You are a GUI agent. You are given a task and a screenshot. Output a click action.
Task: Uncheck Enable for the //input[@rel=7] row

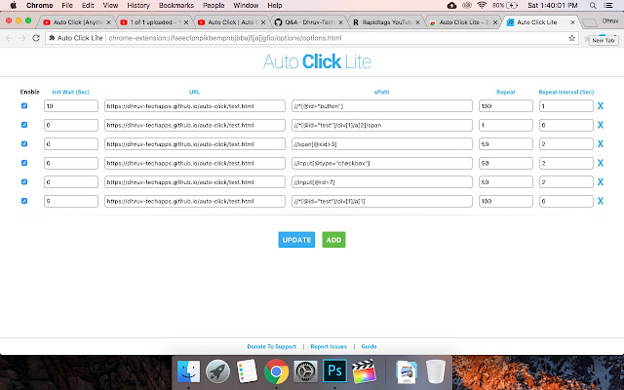coord(24,182)
